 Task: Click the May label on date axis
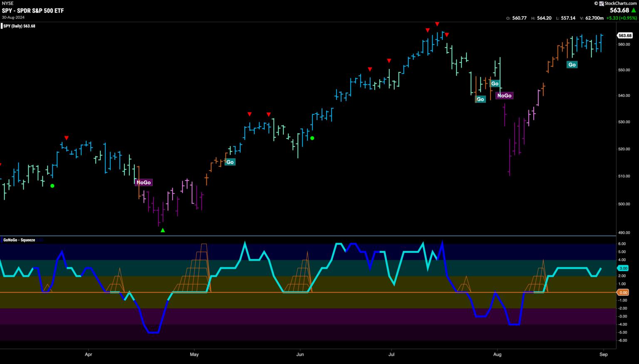194,354
